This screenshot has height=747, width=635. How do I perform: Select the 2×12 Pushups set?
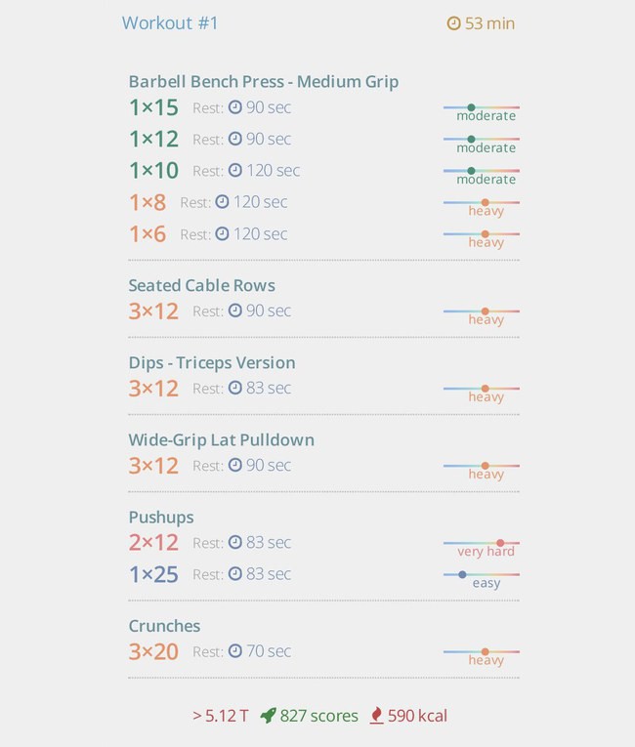[x=153, y=543]
